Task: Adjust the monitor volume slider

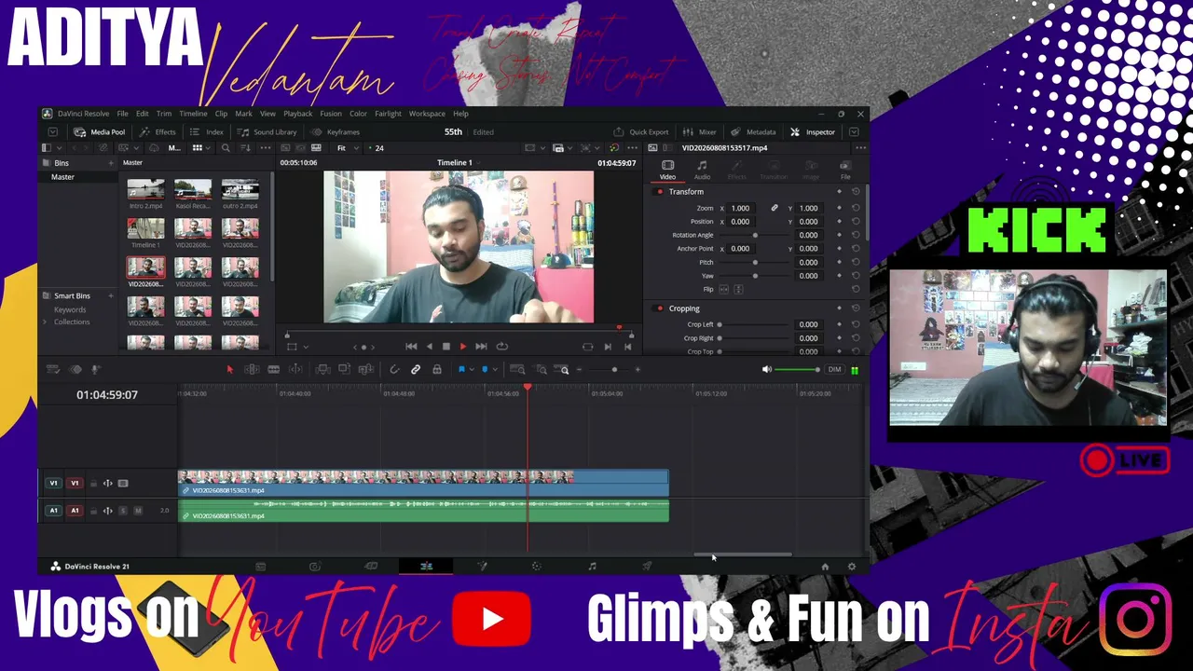Action: pos(797,370)
